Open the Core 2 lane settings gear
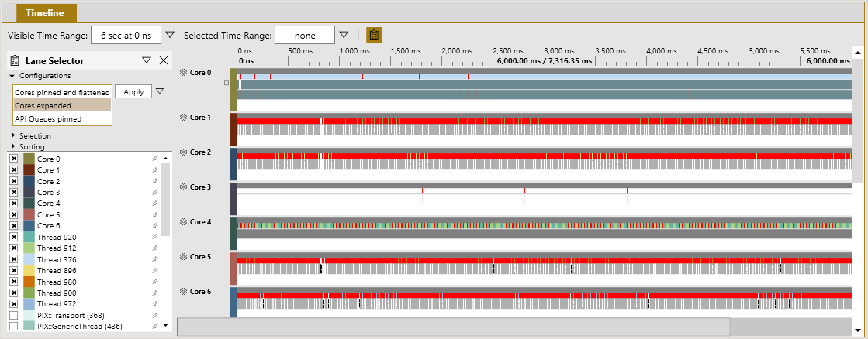This screenshot has width=868, height=339. coord(183,152)
